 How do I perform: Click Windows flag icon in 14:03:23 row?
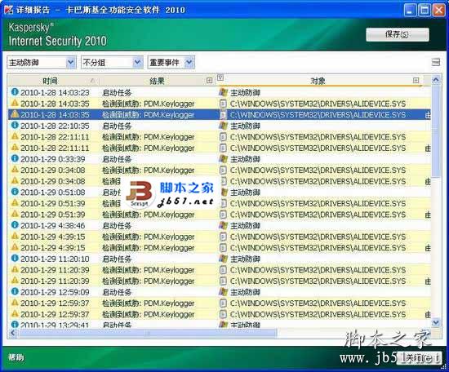[x=224, y=92]
